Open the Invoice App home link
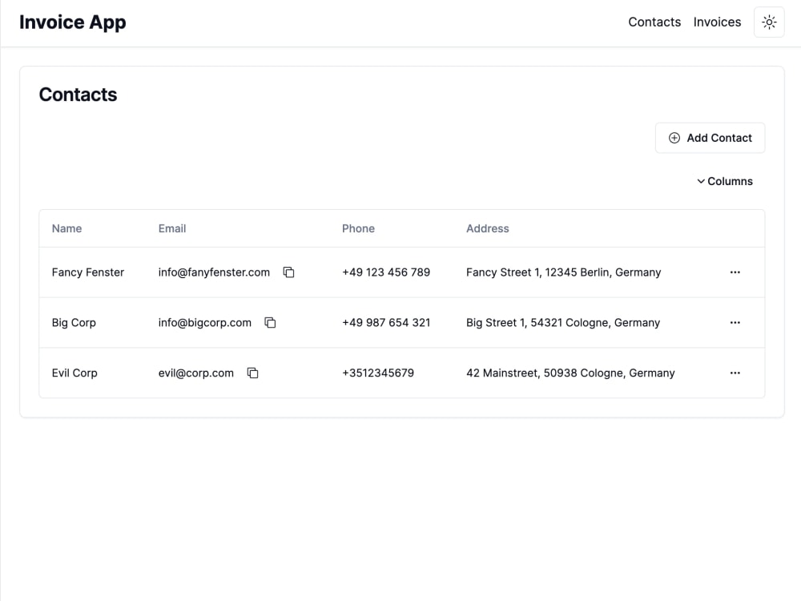This screenshot has width=801, height=601. pyautogui.click(x=72, y=22)
